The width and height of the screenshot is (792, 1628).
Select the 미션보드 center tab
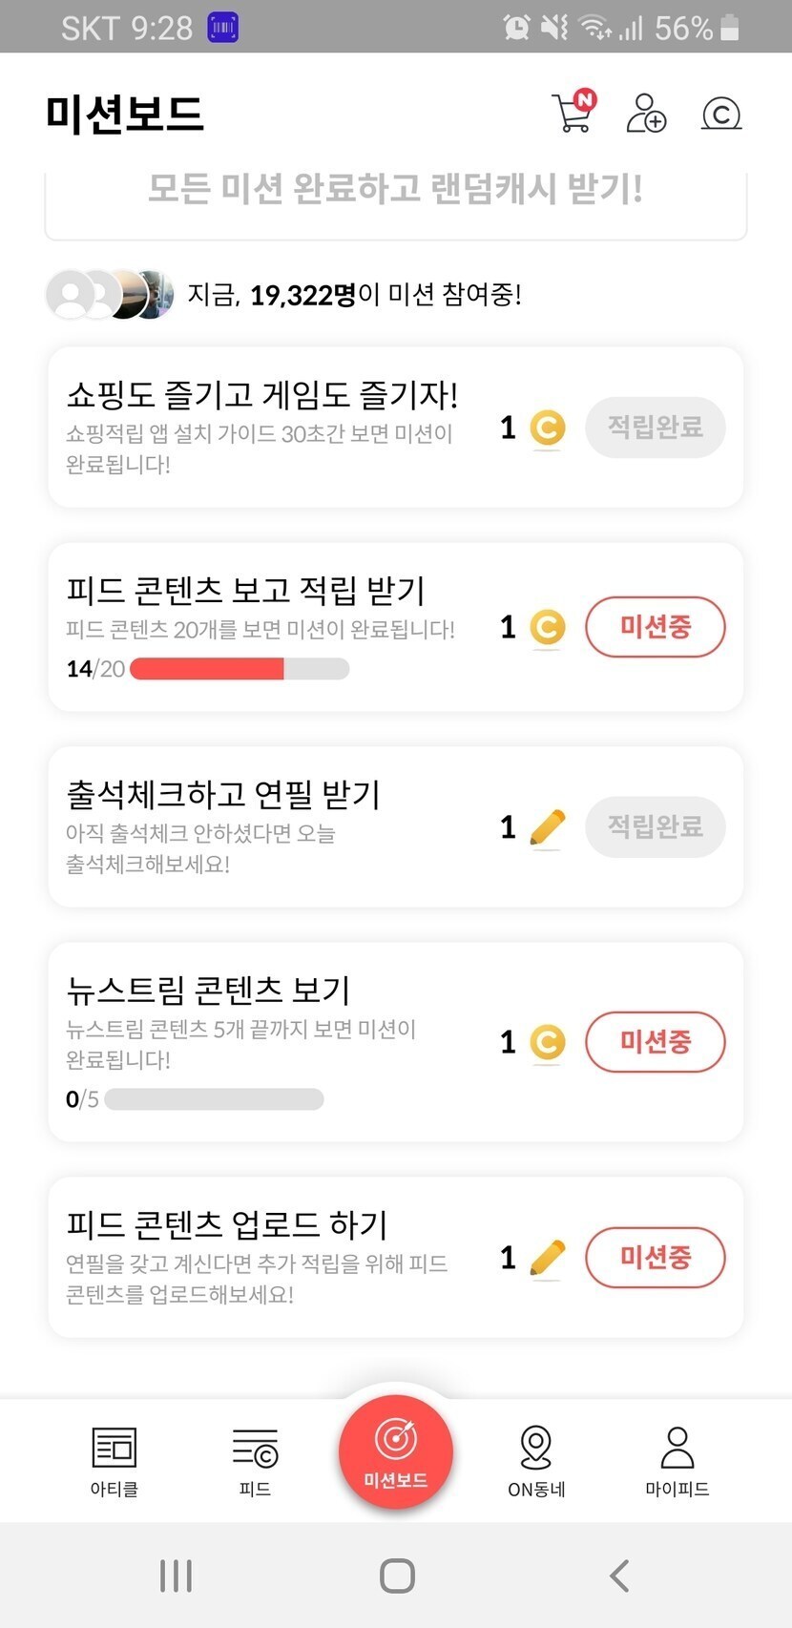(x=395, y=1451)
